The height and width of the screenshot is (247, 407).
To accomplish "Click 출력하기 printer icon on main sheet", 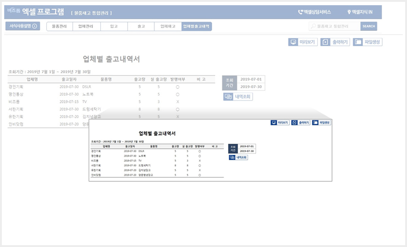I will (325, 42).
